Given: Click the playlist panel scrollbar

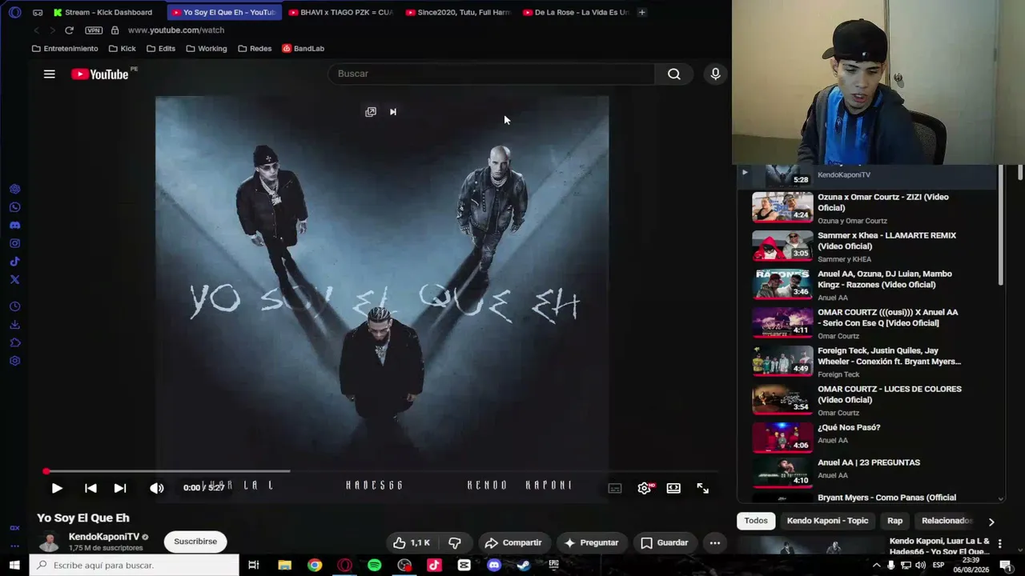Looking at the screenshot, I should [x=1001, y=224].
